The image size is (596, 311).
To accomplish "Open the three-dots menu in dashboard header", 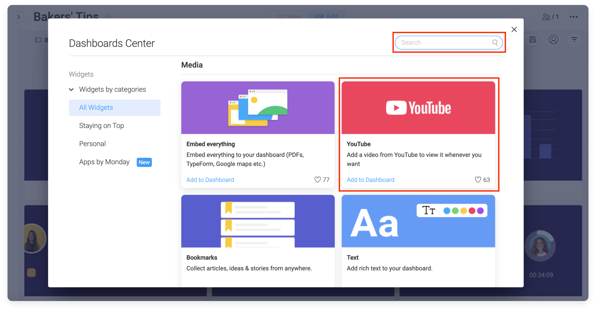I will coord(573,17).
